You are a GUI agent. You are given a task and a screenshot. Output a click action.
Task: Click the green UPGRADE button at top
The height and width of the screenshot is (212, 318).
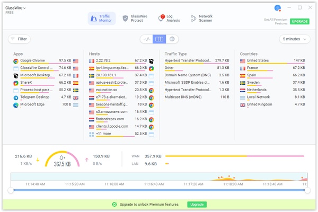click(299, 21)
